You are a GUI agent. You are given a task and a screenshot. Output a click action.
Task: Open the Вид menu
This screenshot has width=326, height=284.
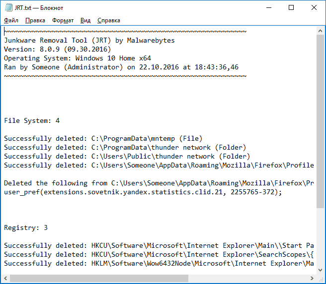[x=85, y=20]
